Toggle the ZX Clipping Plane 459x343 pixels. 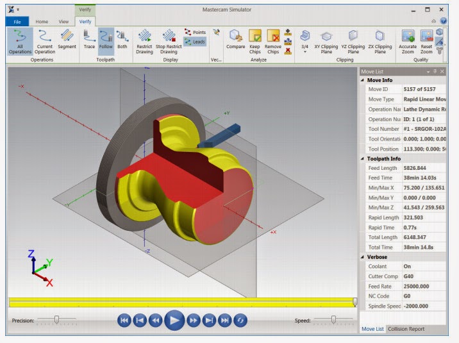pyautogui.click(x=380, y=42)
